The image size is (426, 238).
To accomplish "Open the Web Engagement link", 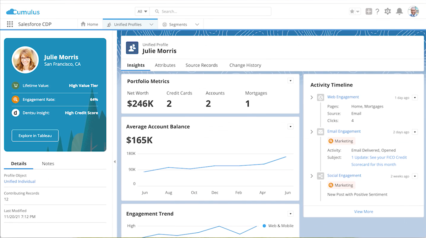I will (x=343, y=97).
